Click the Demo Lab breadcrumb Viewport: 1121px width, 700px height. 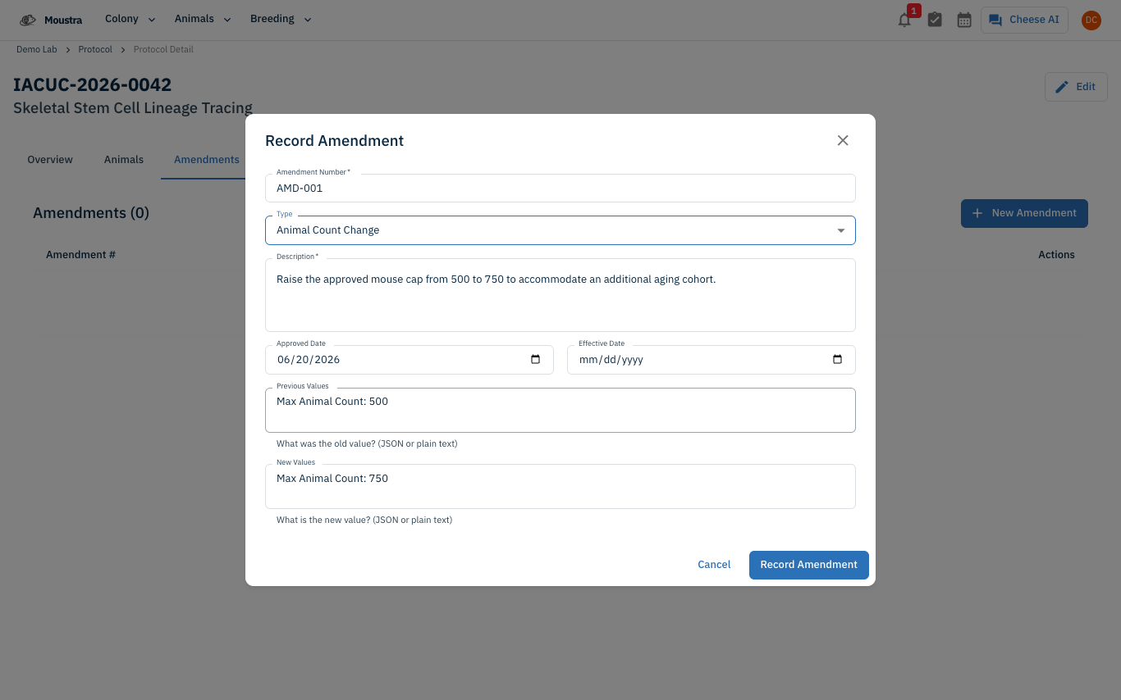(x=37, y=50)
